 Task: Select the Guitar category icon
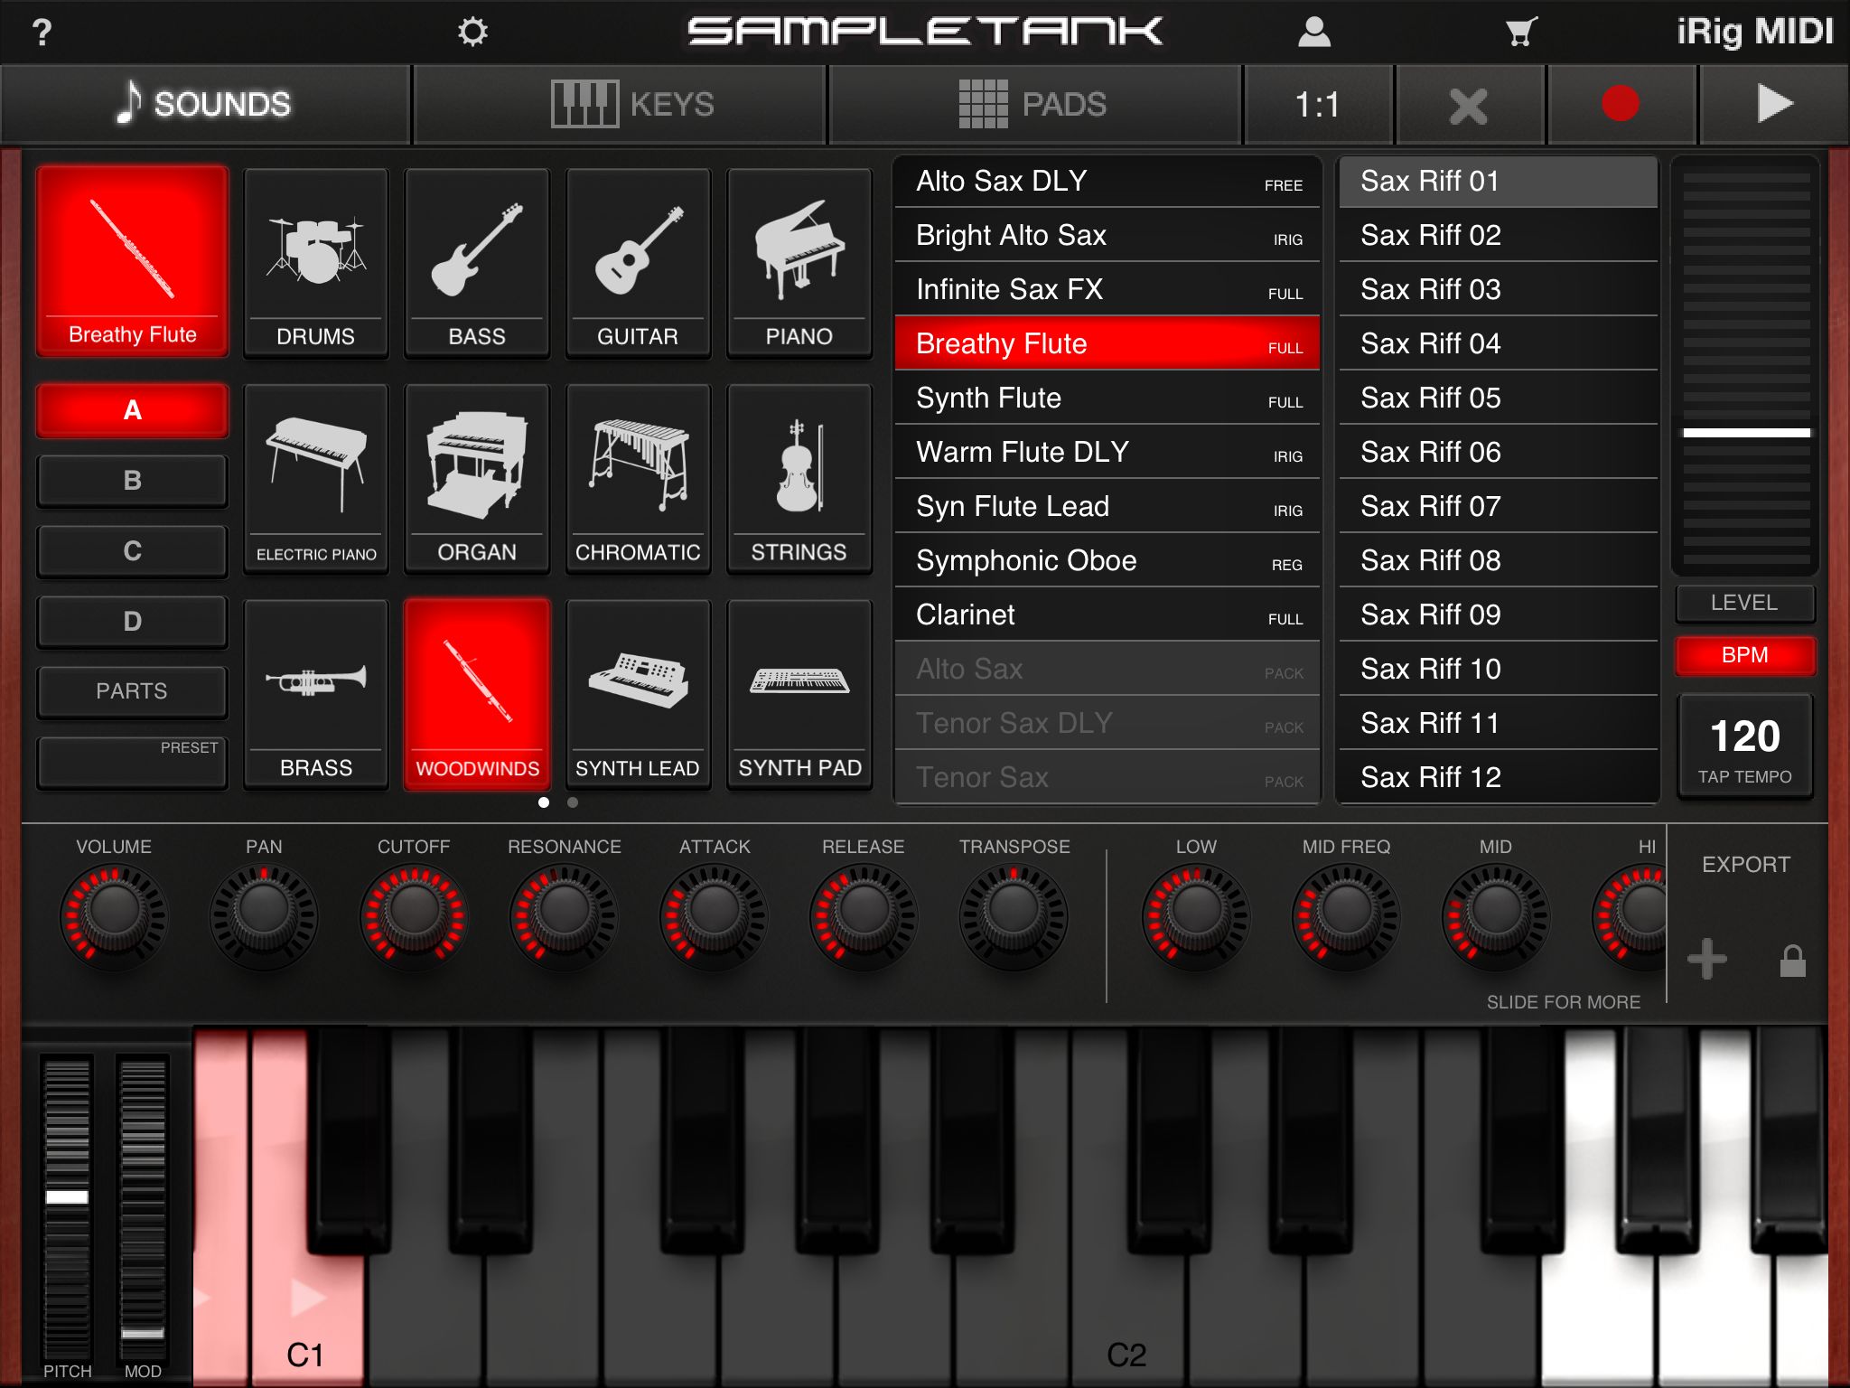[638, 262]
